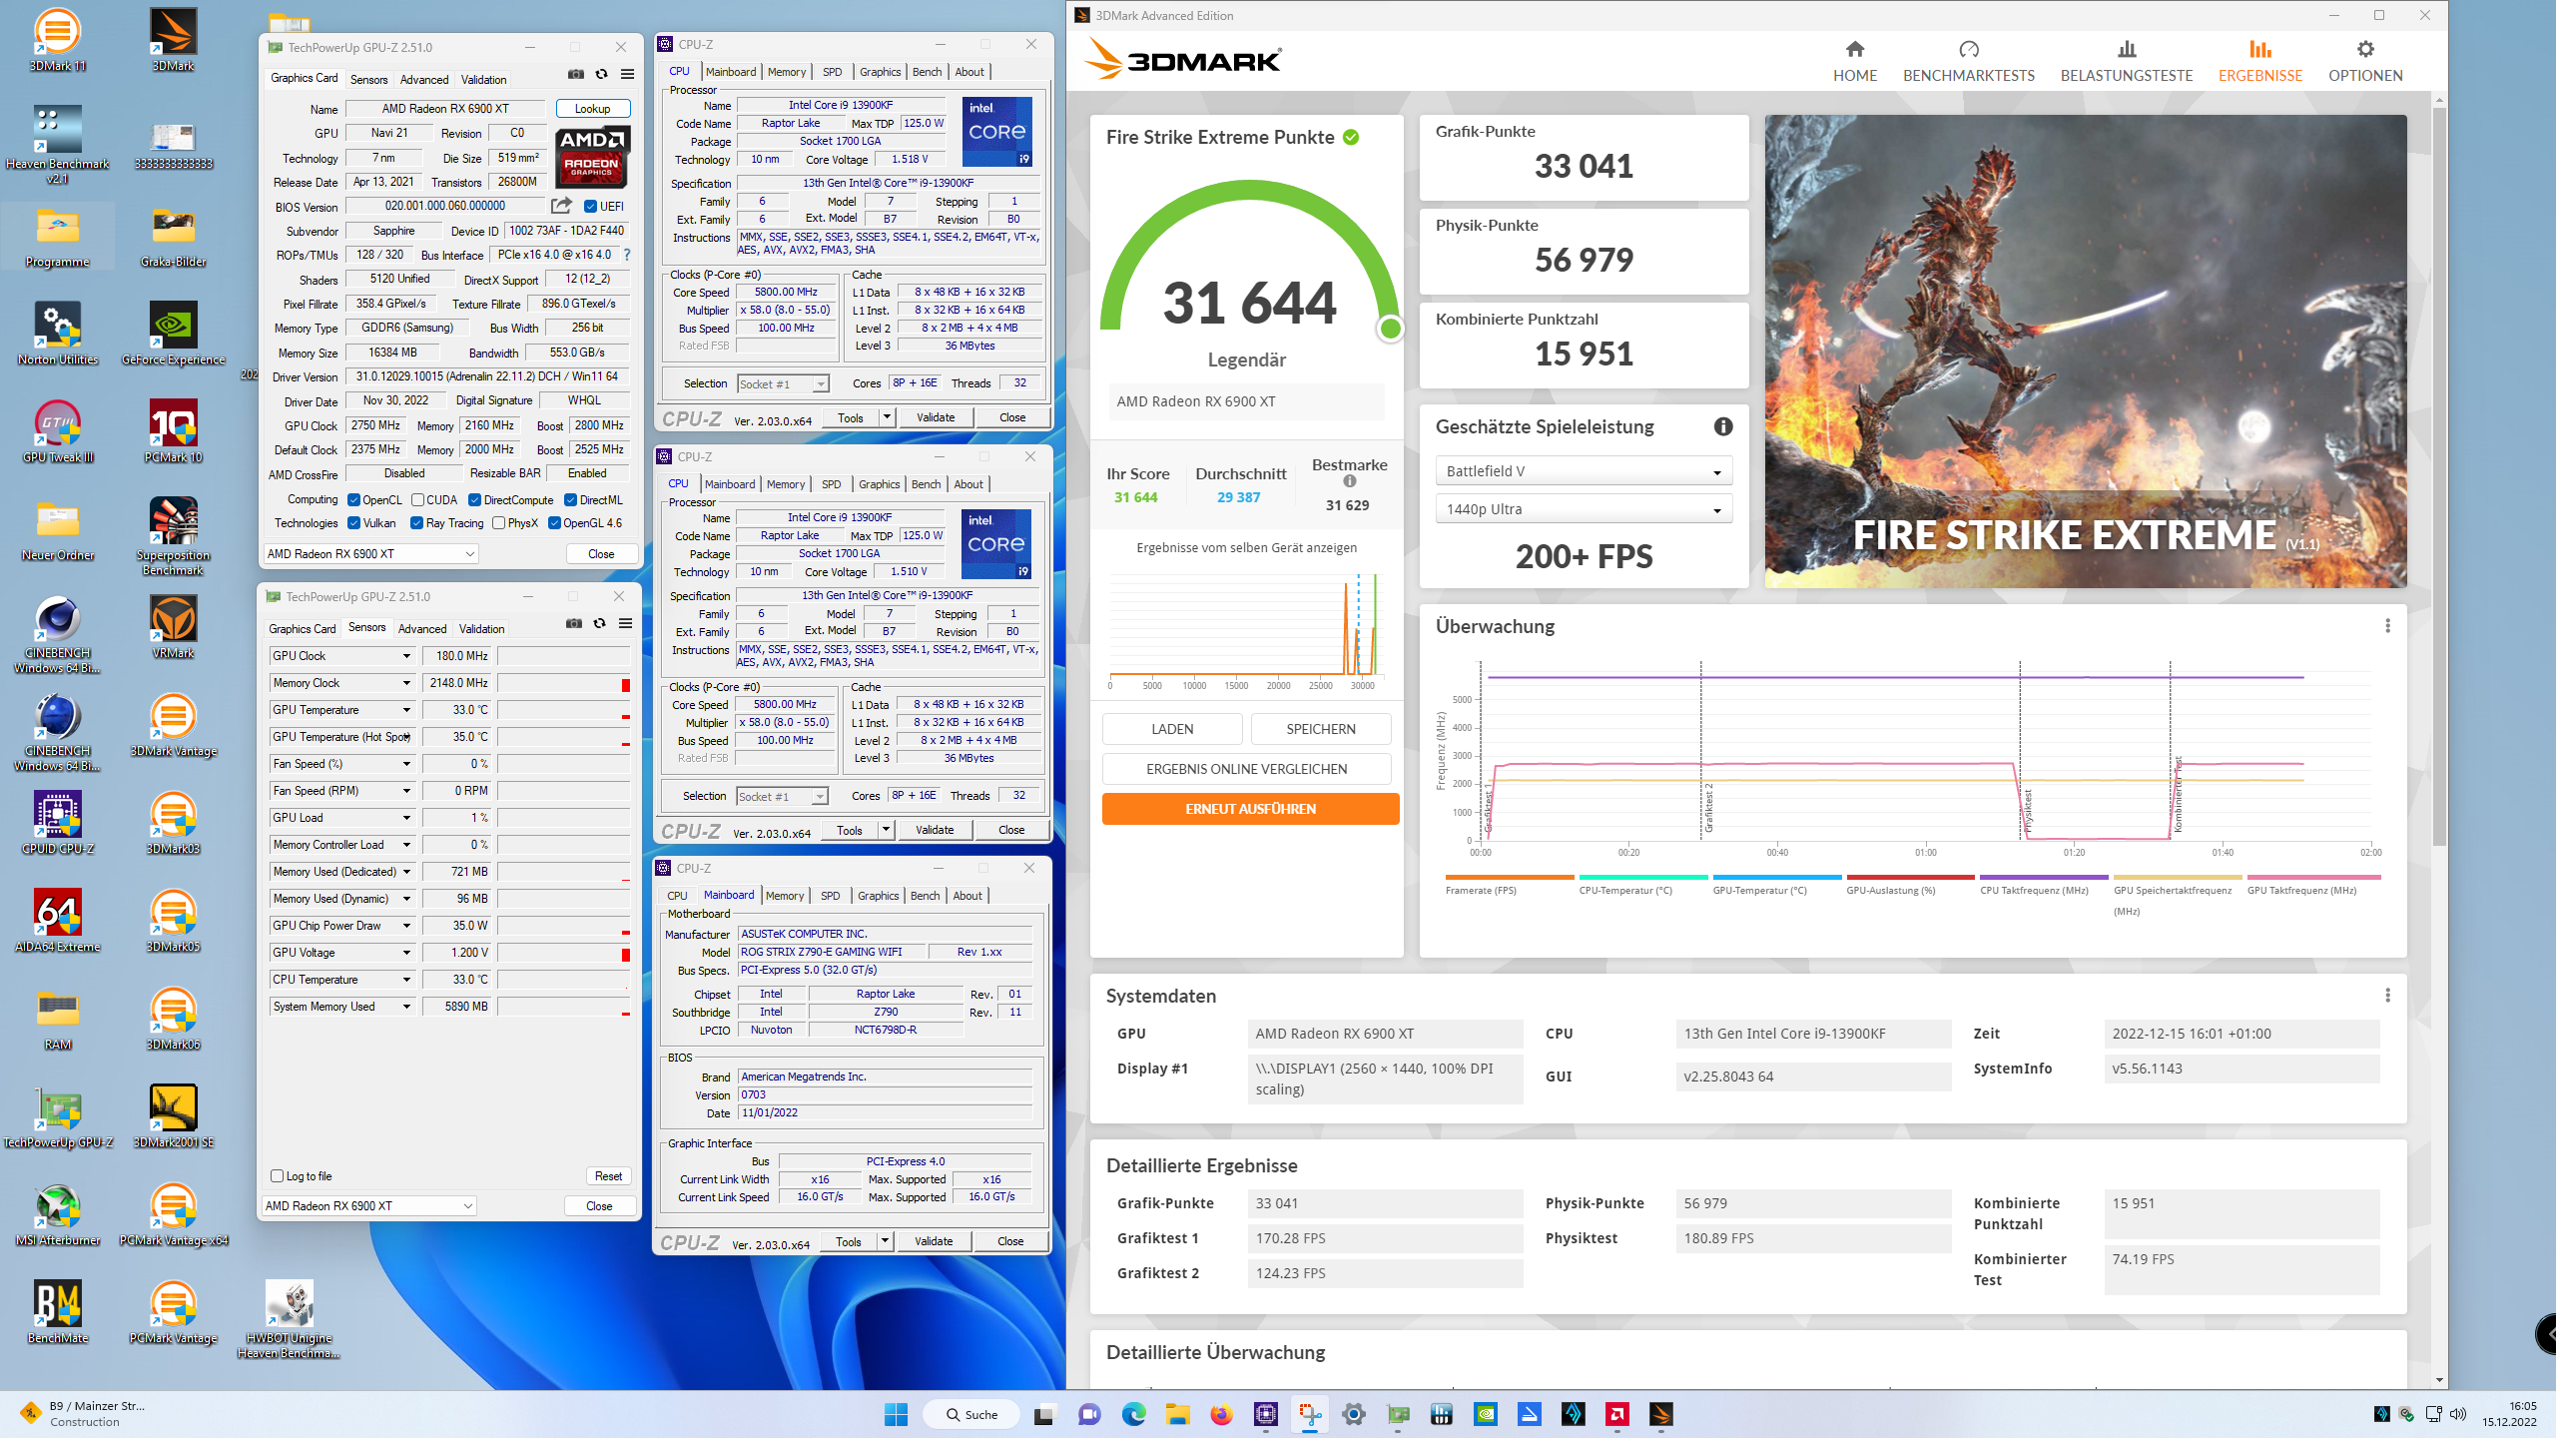Enable Log to file in GPU-Z Sensors

[278, 1176]
